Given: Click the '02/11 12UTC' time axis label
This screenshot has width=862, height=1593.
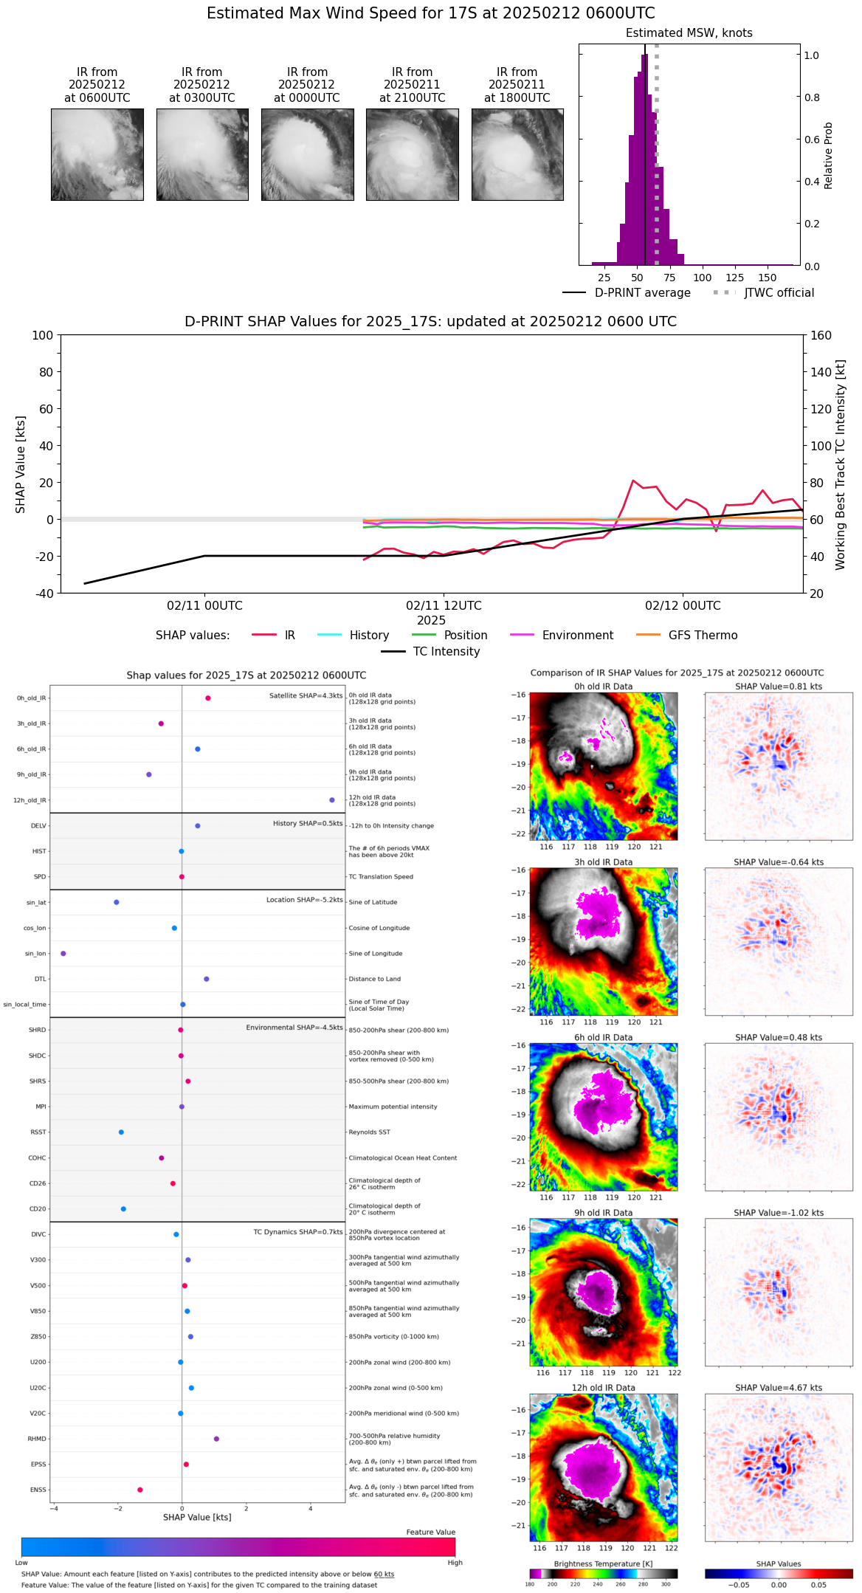Looking at the screenshot, I should pyautogui.click(x=444, y=605).
